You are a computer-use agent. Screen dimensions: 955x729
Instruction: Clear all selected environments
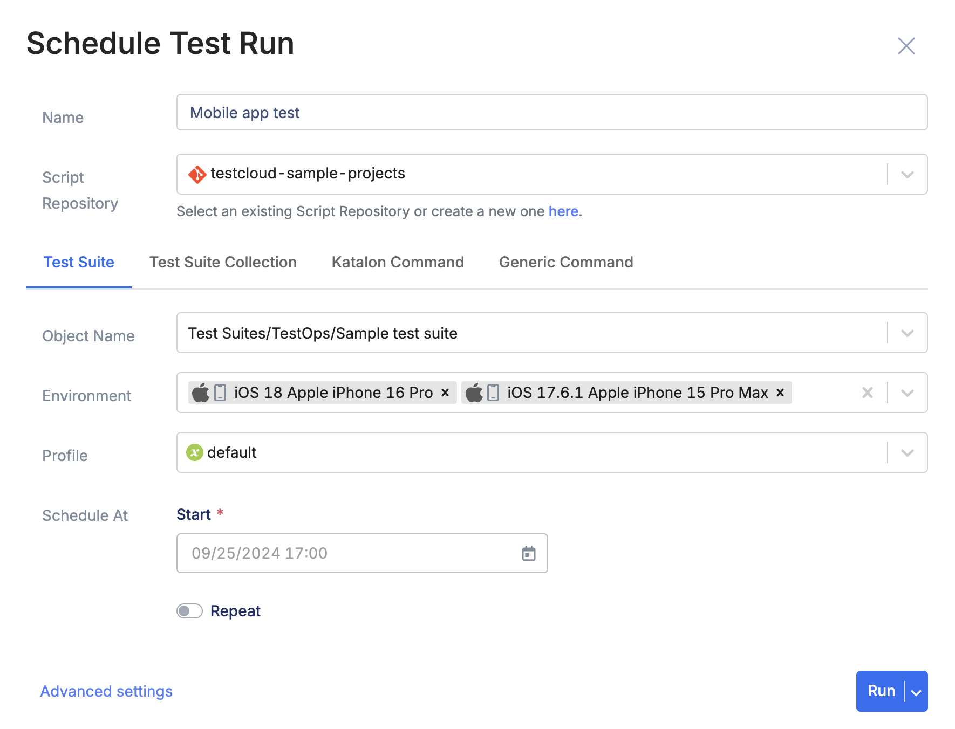(x=867, y=393)
